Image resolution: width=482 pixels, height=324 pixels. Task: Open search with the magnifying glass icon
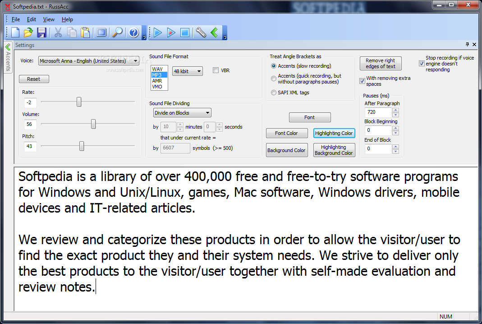[117, 32]
